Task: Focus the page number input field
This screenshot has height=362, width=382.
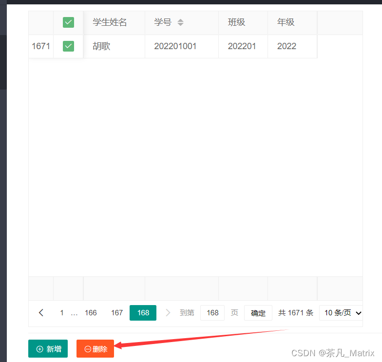Action: click(212, 312)
